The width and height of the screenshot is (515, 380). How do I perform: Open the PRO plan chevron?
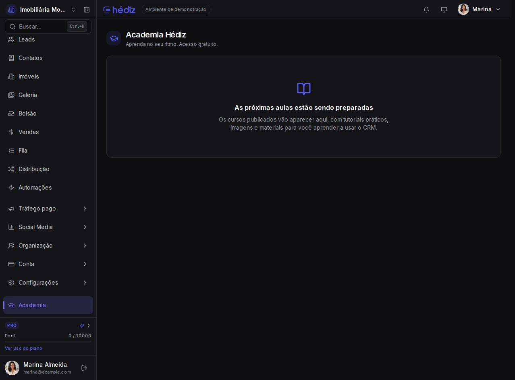click(x=89, y=326)
